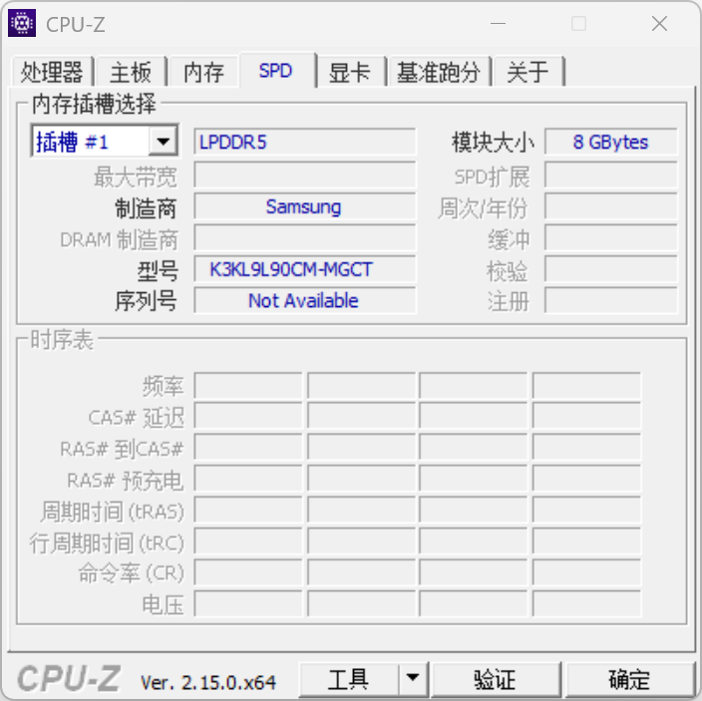Expand the 插槽 #1 slot dropdown
Image resolution: width=702 pixels, height=701 pixels.
[163, 142]
